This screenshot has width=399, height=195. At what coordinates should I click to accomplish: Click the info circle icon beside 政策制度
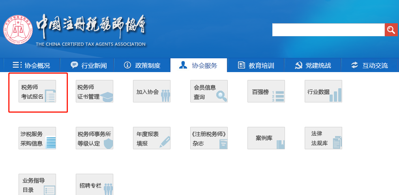[x=127, y=65]
